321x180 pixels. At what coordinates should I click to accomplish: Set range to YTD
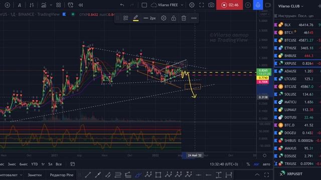(35, 164)
